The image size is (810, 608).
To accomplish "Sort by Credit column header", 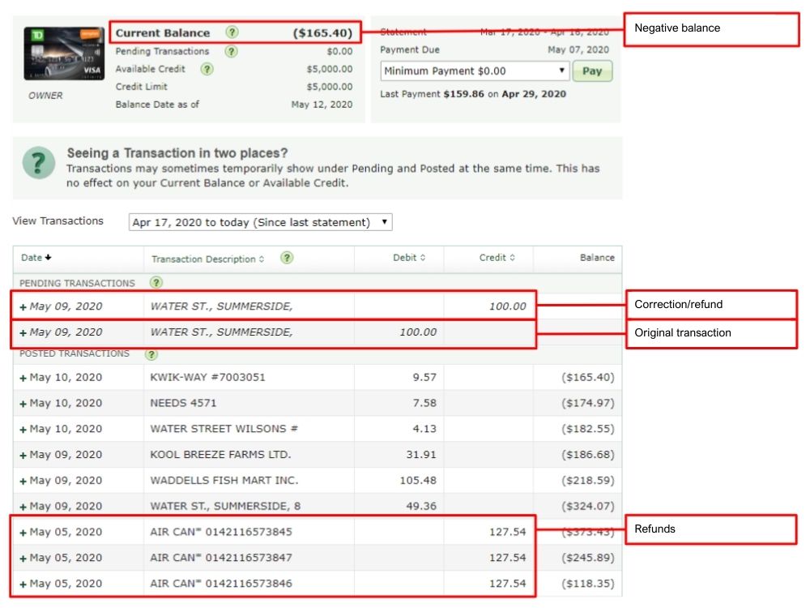I will point(497,258).
